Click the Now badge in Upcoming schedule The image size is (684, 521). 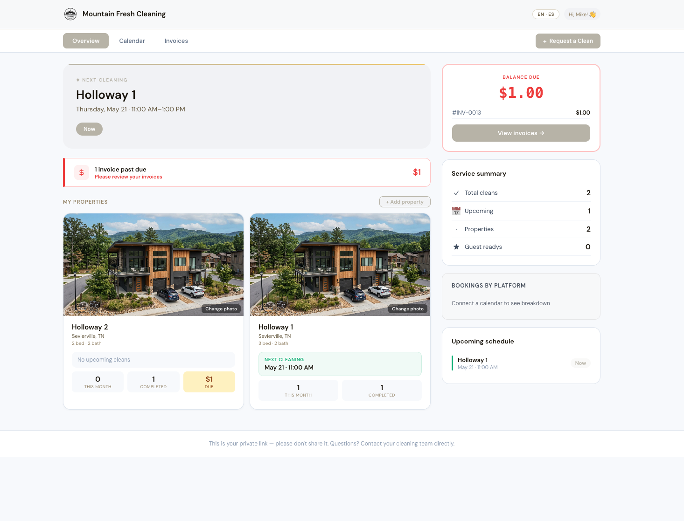[580, 363]
